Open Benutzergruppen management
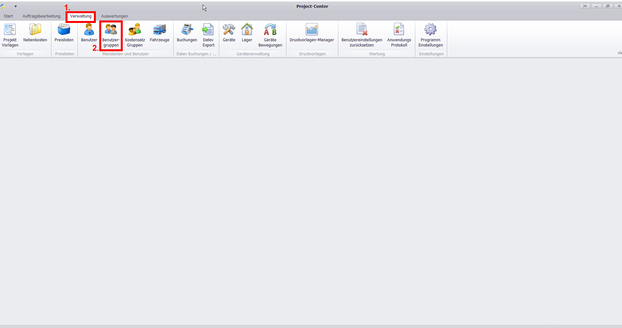The width and height of the screenshot is (622, 328). [111, 35]
